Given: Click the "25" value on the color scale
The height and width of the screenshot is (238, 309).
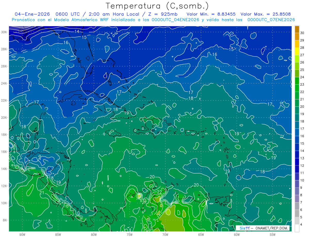Looking at the screenshot, I should 302,70.
